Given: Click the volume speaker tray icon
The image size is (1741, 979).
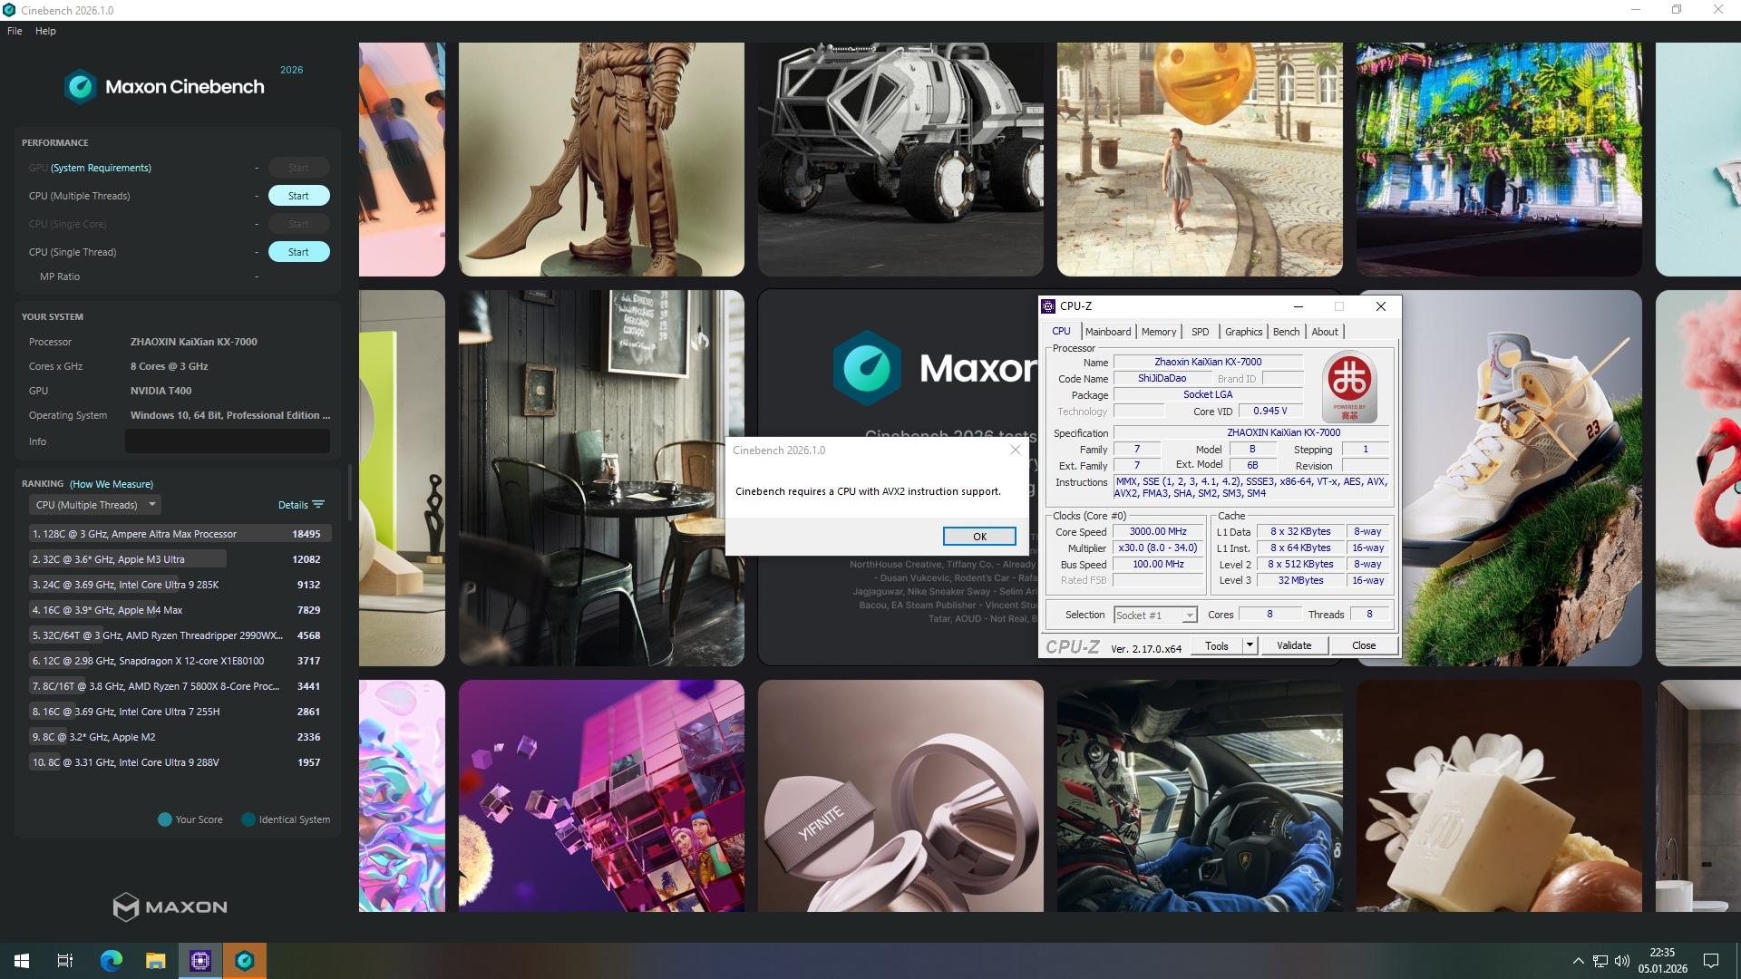Looking at the screenshot, I should point(1622,961).
